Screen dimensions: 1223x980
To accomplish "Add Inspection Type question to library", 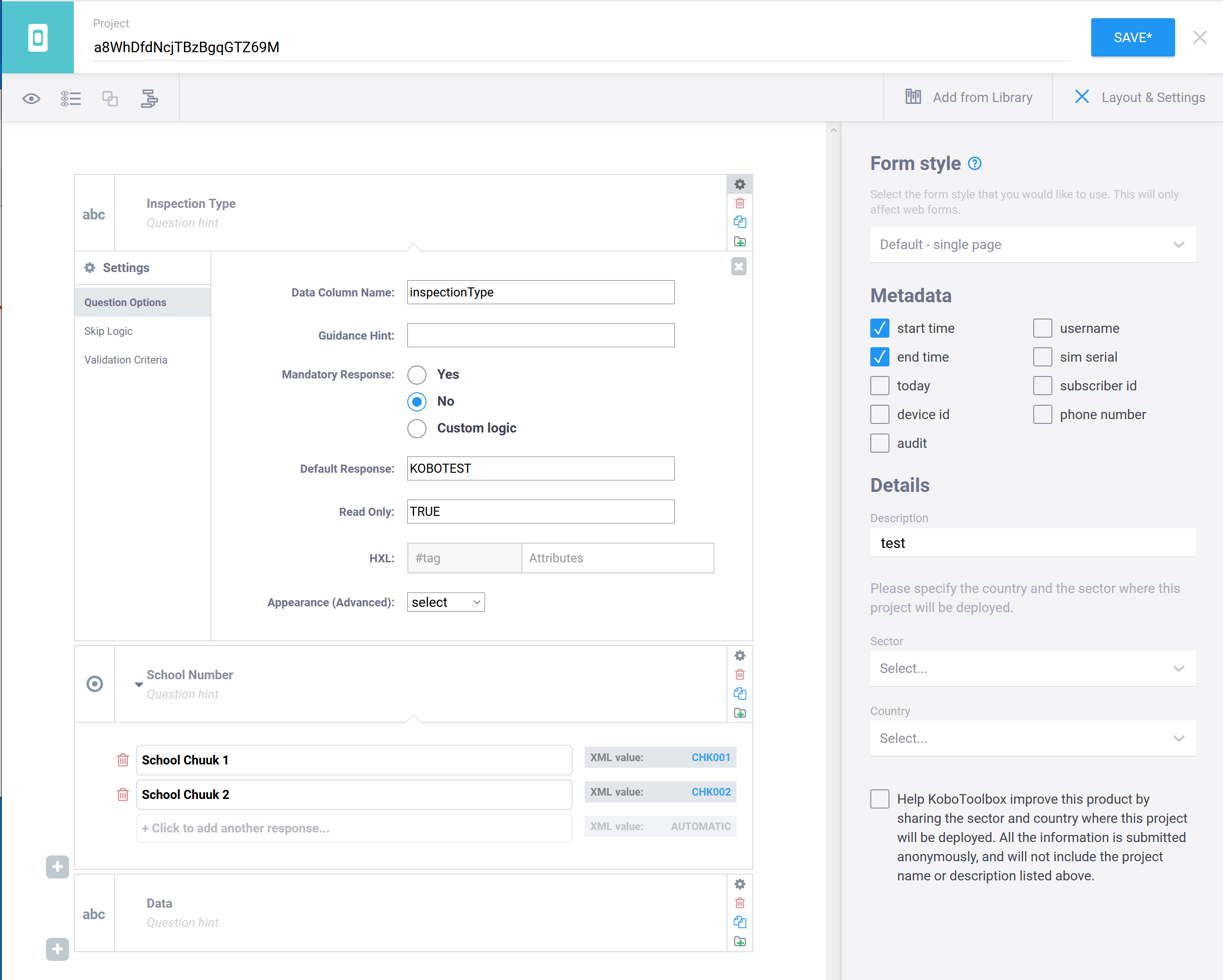I will point(740,241).
